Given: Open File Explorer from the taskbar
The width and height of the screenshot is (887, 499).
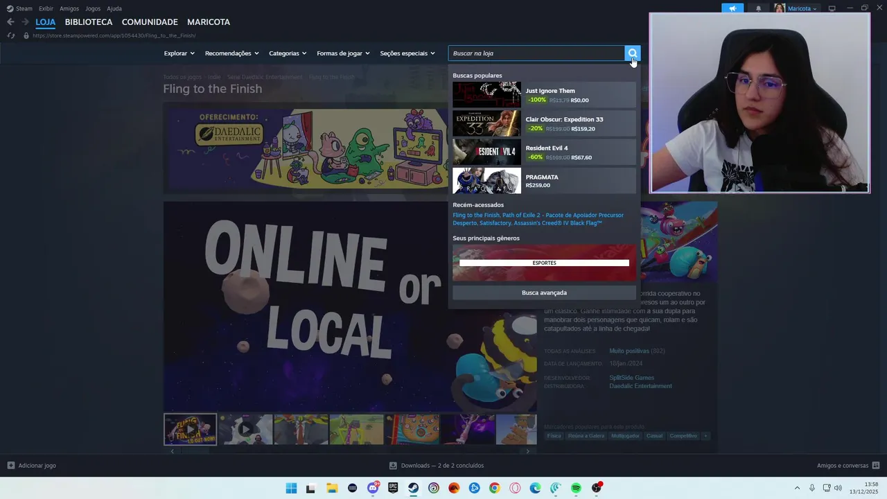Looking at the screenshot, I should pos(332,488).
